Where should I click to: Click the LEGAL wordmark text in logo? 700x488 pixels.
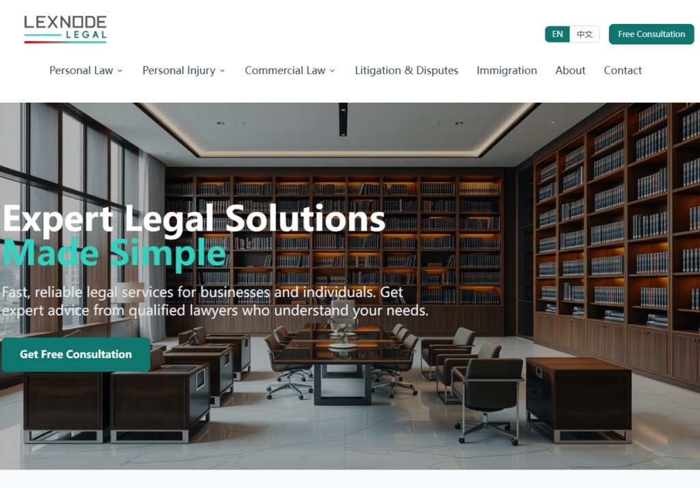pos(86,35)
